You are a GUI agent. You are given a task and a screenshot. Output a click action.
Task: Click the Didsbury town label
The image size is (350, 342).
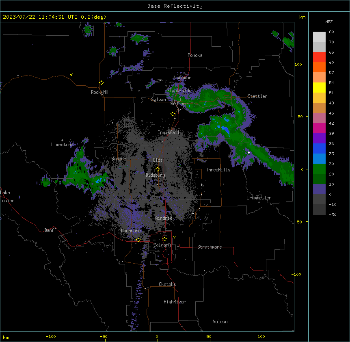(156, 175)
